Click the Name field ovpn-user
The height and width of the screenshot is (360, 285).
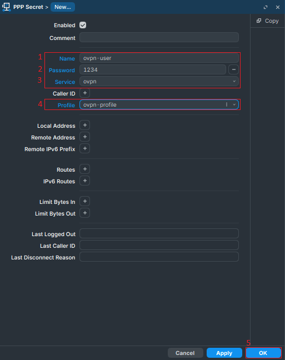click(x=159, y=58)
